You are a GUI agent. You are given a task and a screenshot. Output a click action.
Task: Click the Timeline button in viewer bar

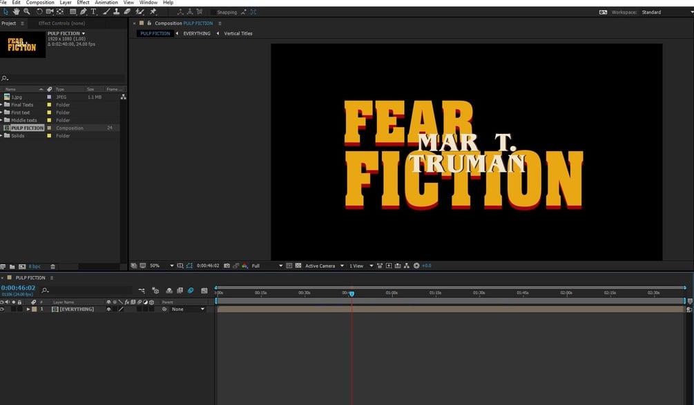point(398,266)
